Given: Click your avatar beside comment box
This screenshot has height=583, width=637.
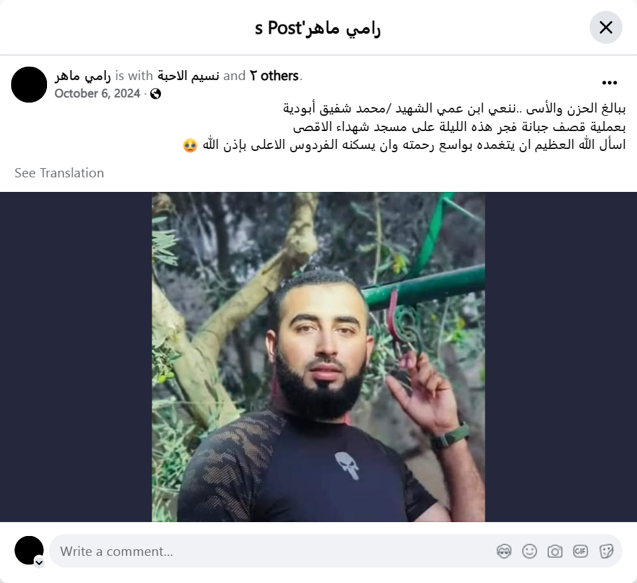Looking at the screenshot, I should (29, 551).
